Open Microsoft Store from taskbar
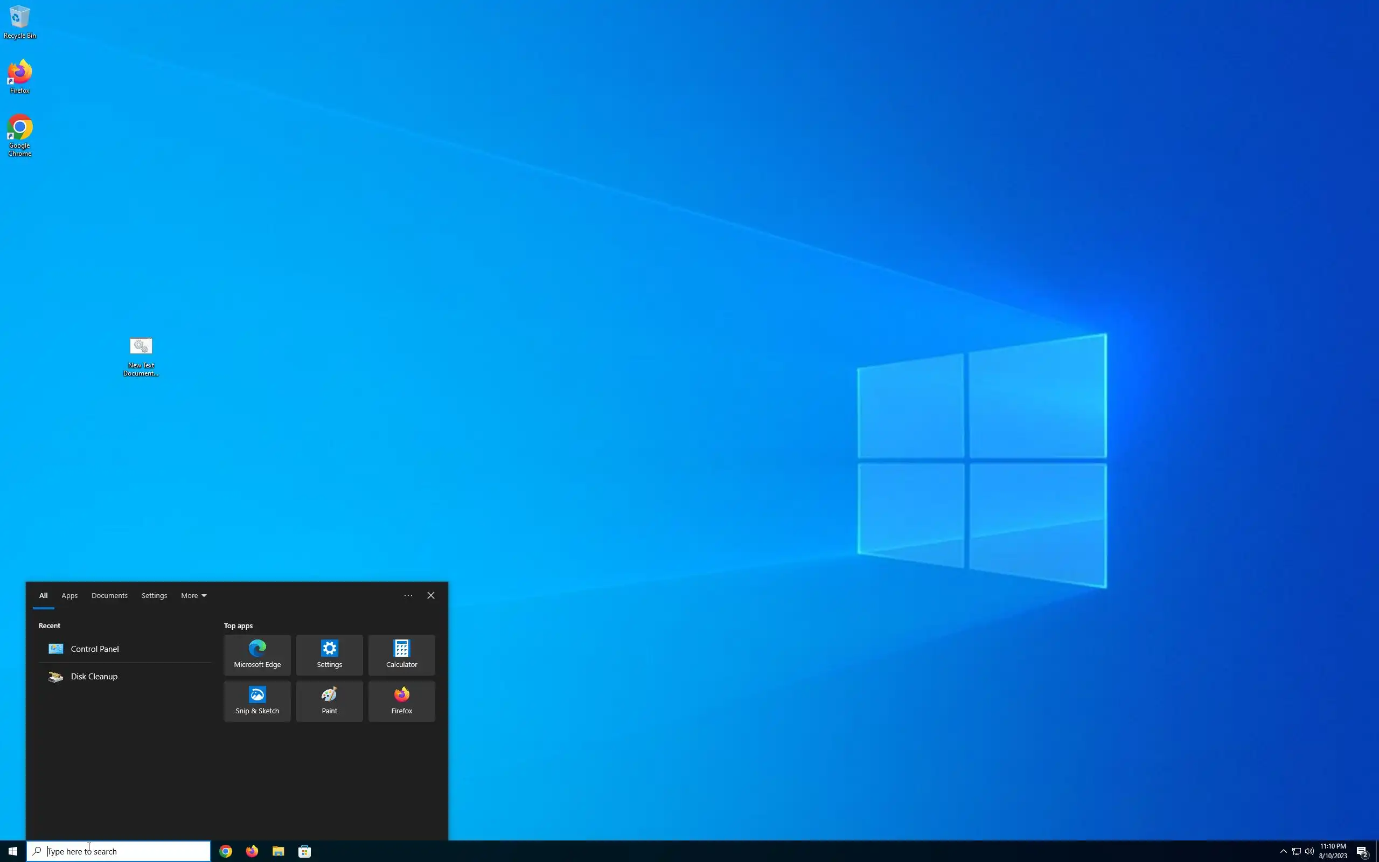1379x862 pixels. coord(305,851)
